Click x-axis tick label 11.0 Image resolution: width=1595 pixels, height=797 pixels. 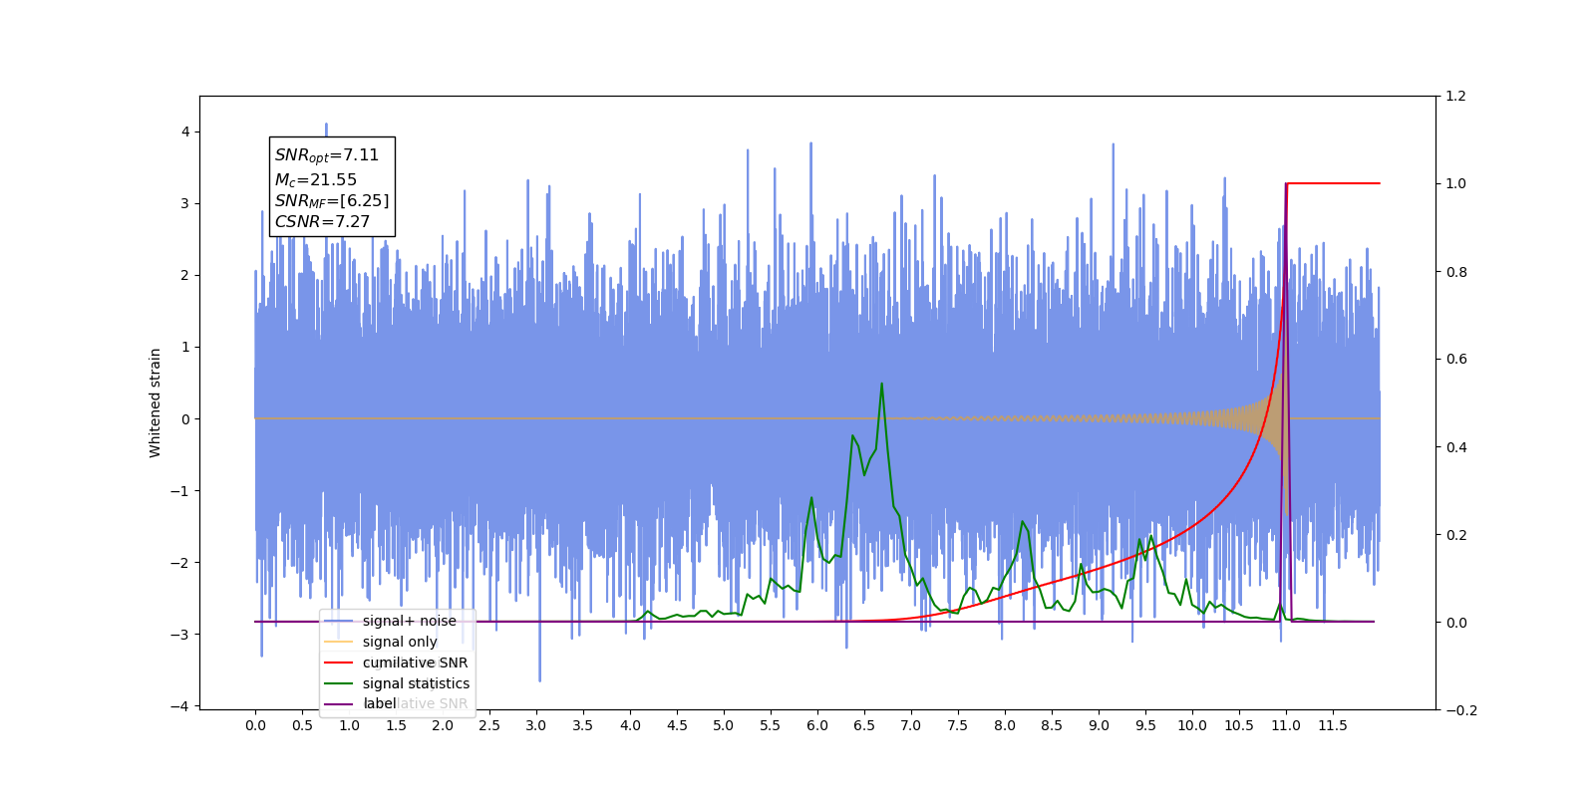coord(1286,726)
